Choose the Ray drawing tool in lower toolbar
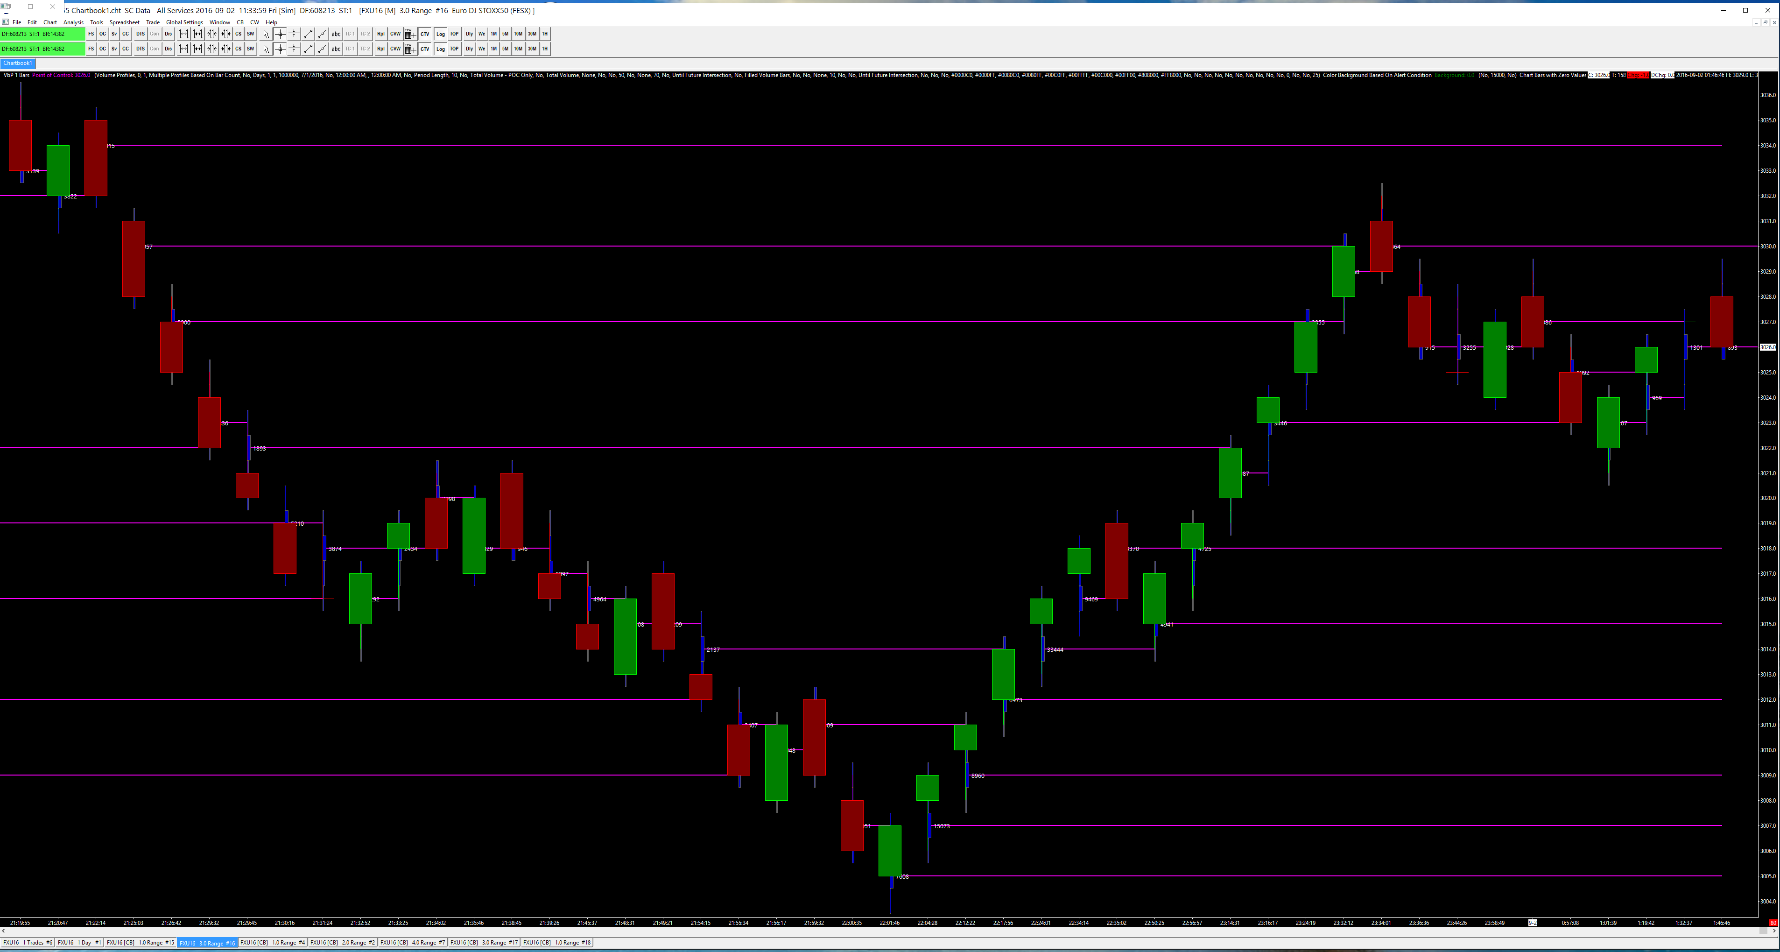The image size is (1780, 952). click(321, 49)
